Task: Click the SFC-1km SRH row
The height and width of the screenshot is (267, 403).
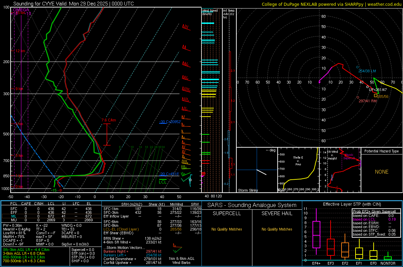Action: [152, 209]
